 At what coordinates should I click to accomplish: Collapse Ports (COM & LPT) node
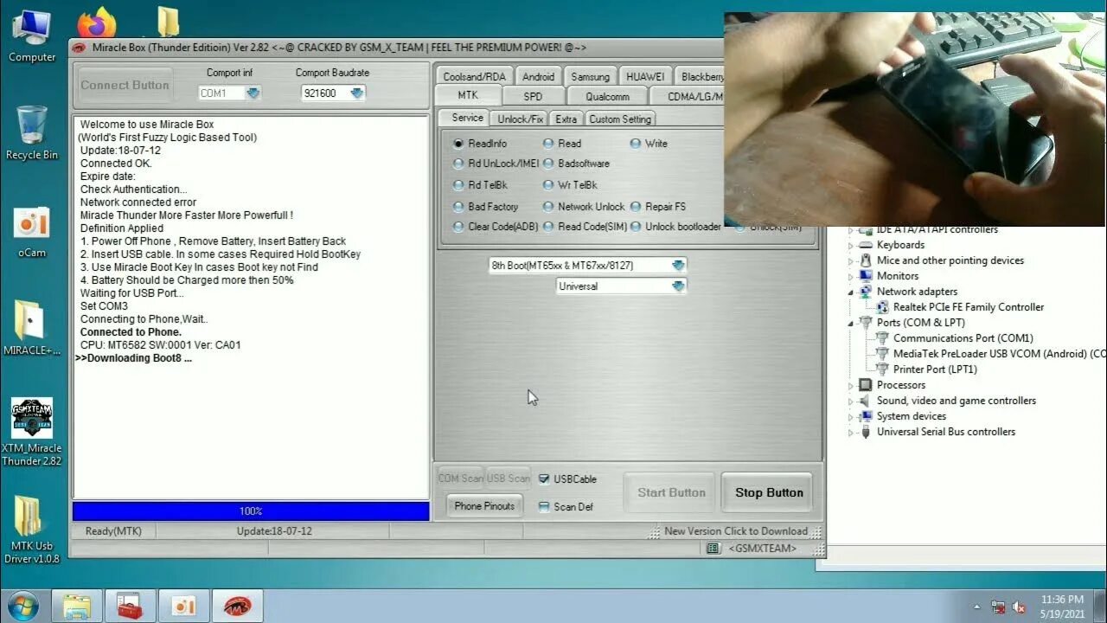851,323
